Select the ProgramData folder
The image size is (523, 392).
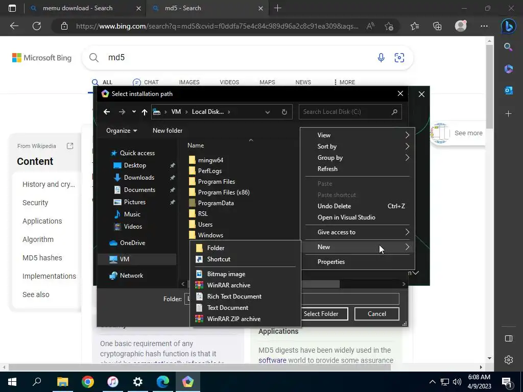(x=216, y=203)
